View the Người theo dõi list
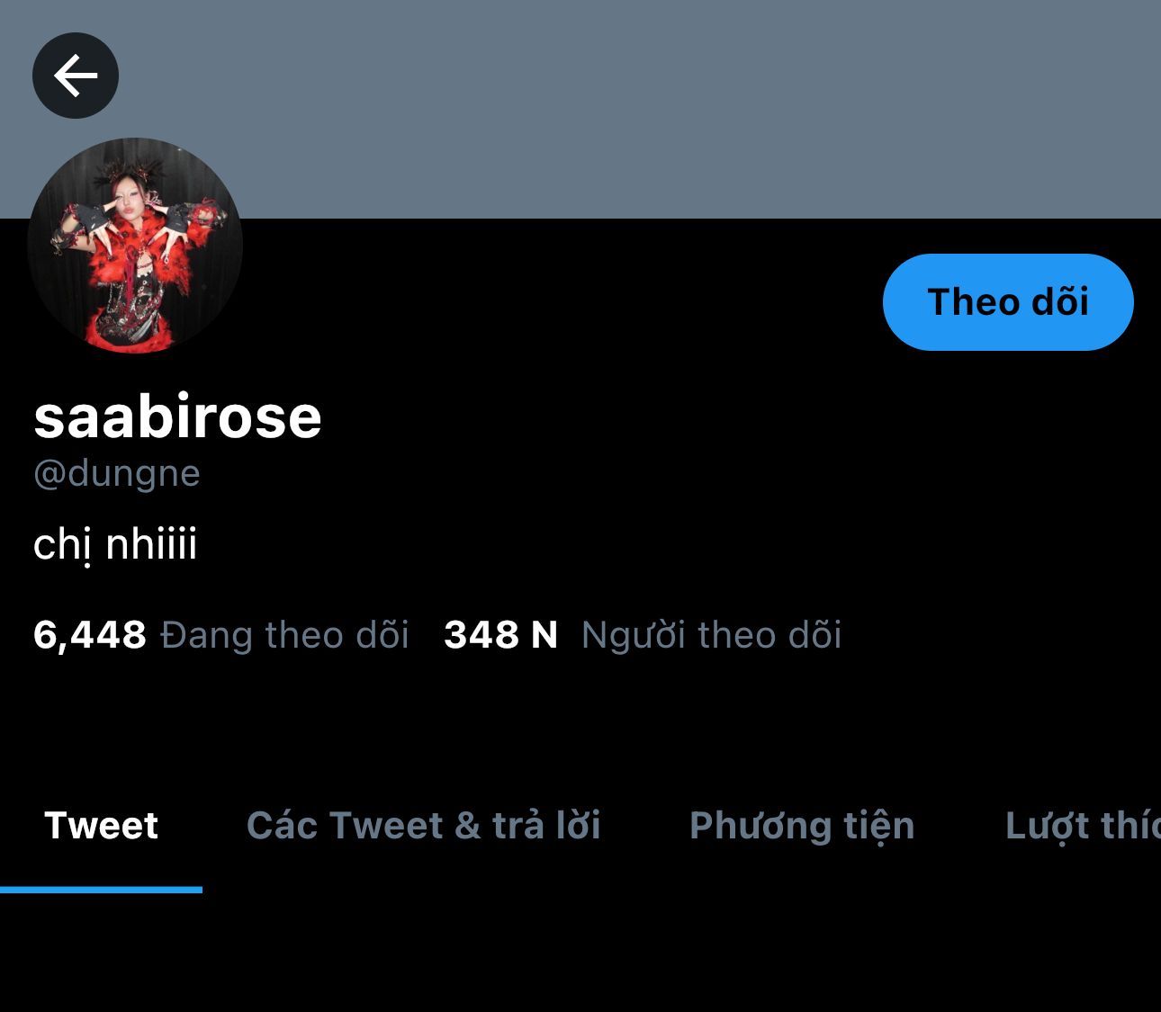1161x1012 pixels. pyautogui.click(x=711, y=635)
